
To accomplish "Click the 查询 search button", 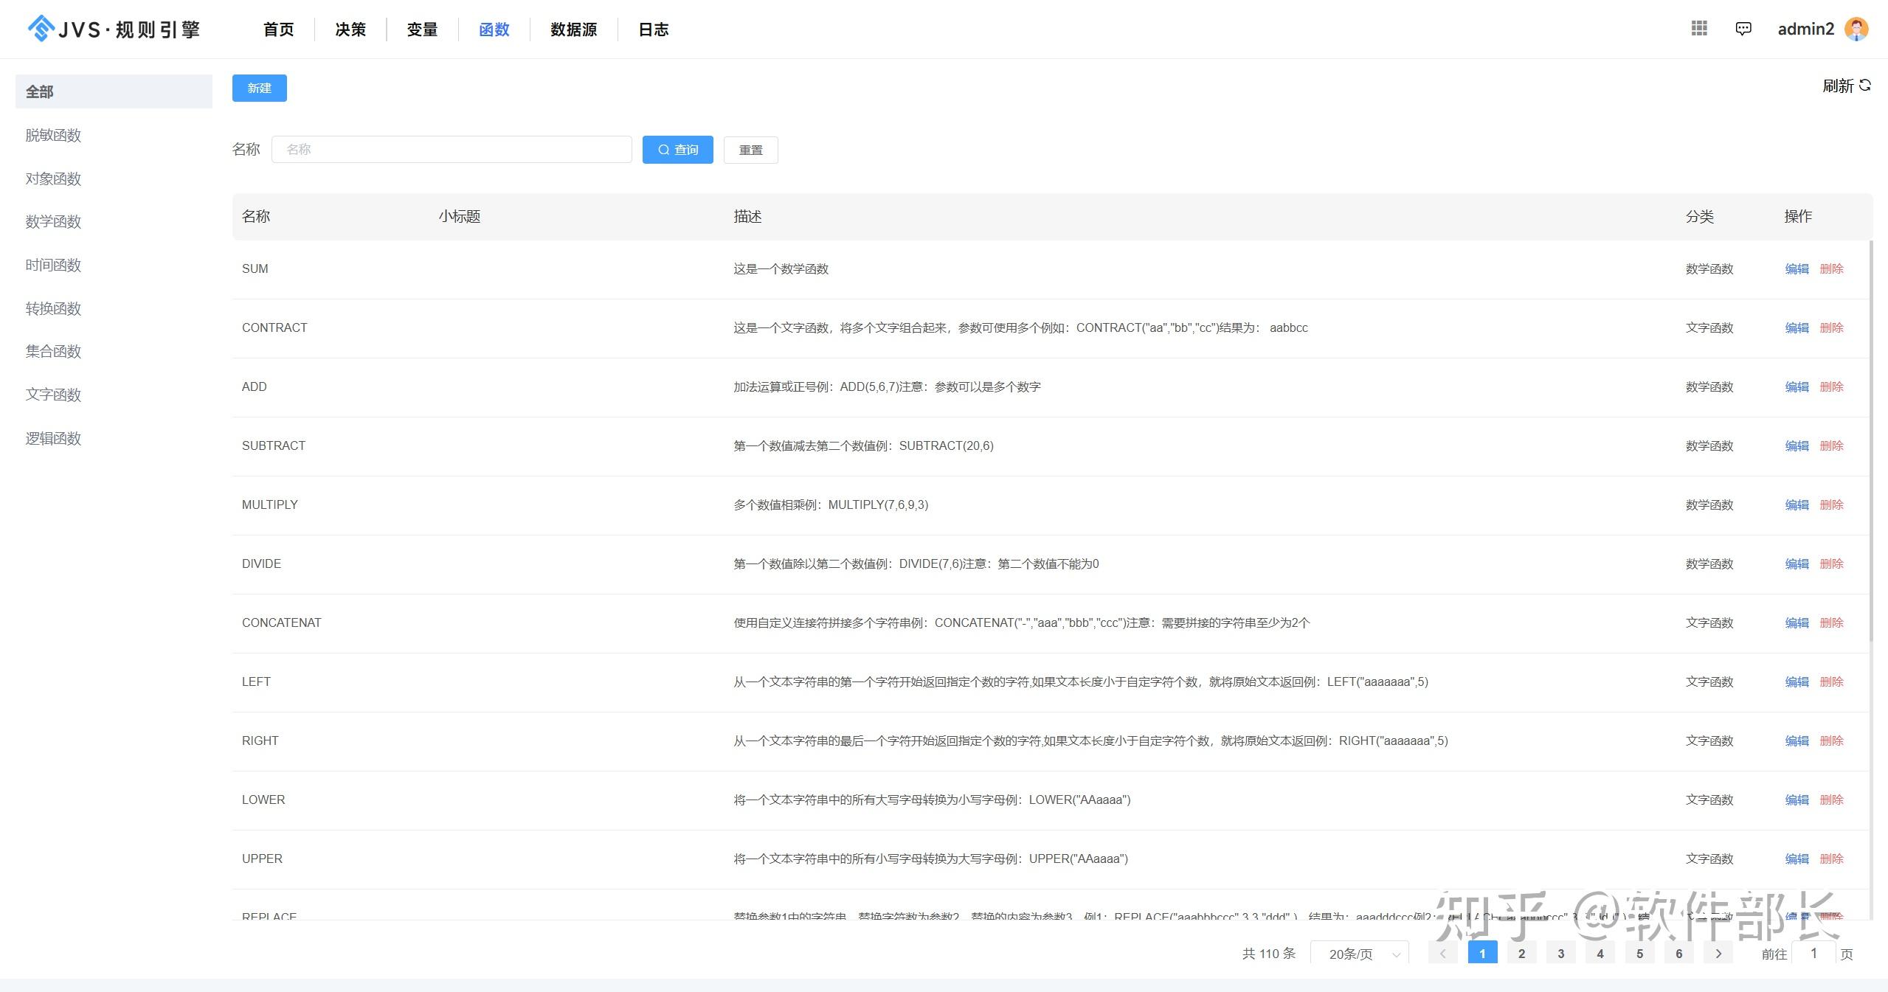I will tap(677, 150).
